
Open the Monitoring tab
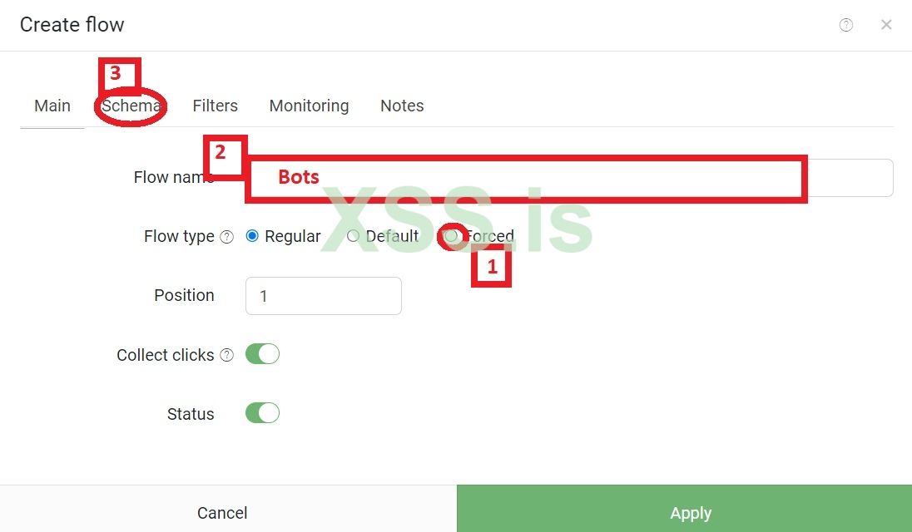pos(309,106)
